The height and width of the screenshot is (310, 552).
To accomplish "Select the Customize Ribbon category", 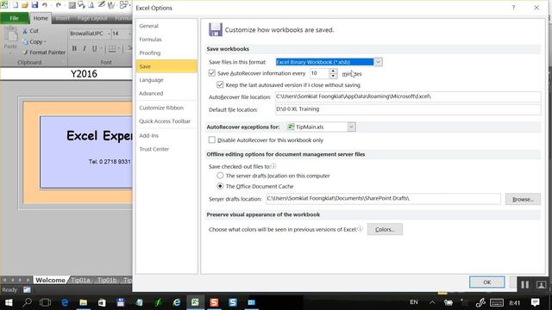I will (x=166, y=108).
